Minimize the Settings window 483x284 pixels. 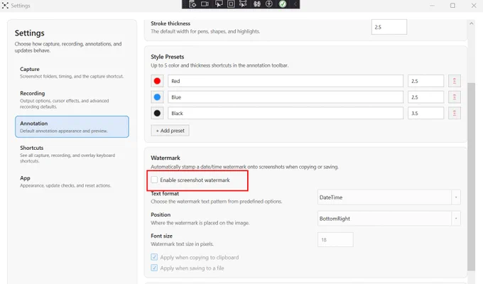click(x=432, y=6)
